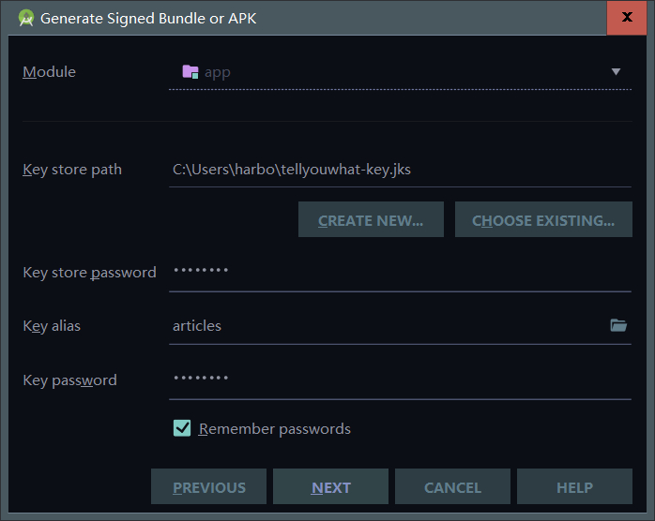
Task: Proceed with the Next button
Action: point(331,486)
